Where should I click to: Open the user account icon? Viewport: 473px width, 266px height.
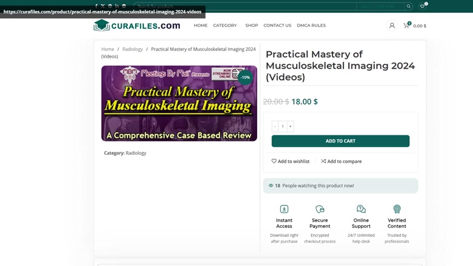tap(392, 26)
